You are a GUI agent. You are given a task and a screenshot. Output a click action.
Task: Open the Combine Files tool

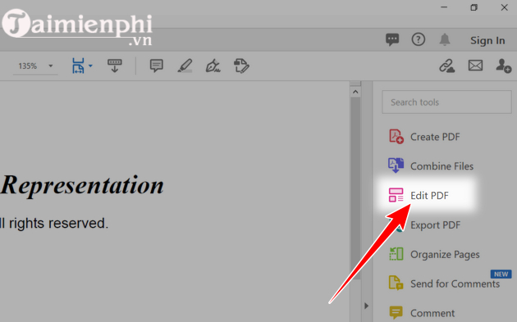(x=431, y=166)
